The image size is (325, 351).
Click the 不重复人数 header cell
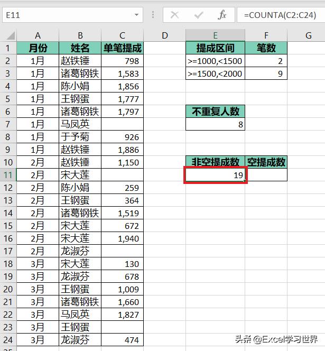(x=215, y=111)
